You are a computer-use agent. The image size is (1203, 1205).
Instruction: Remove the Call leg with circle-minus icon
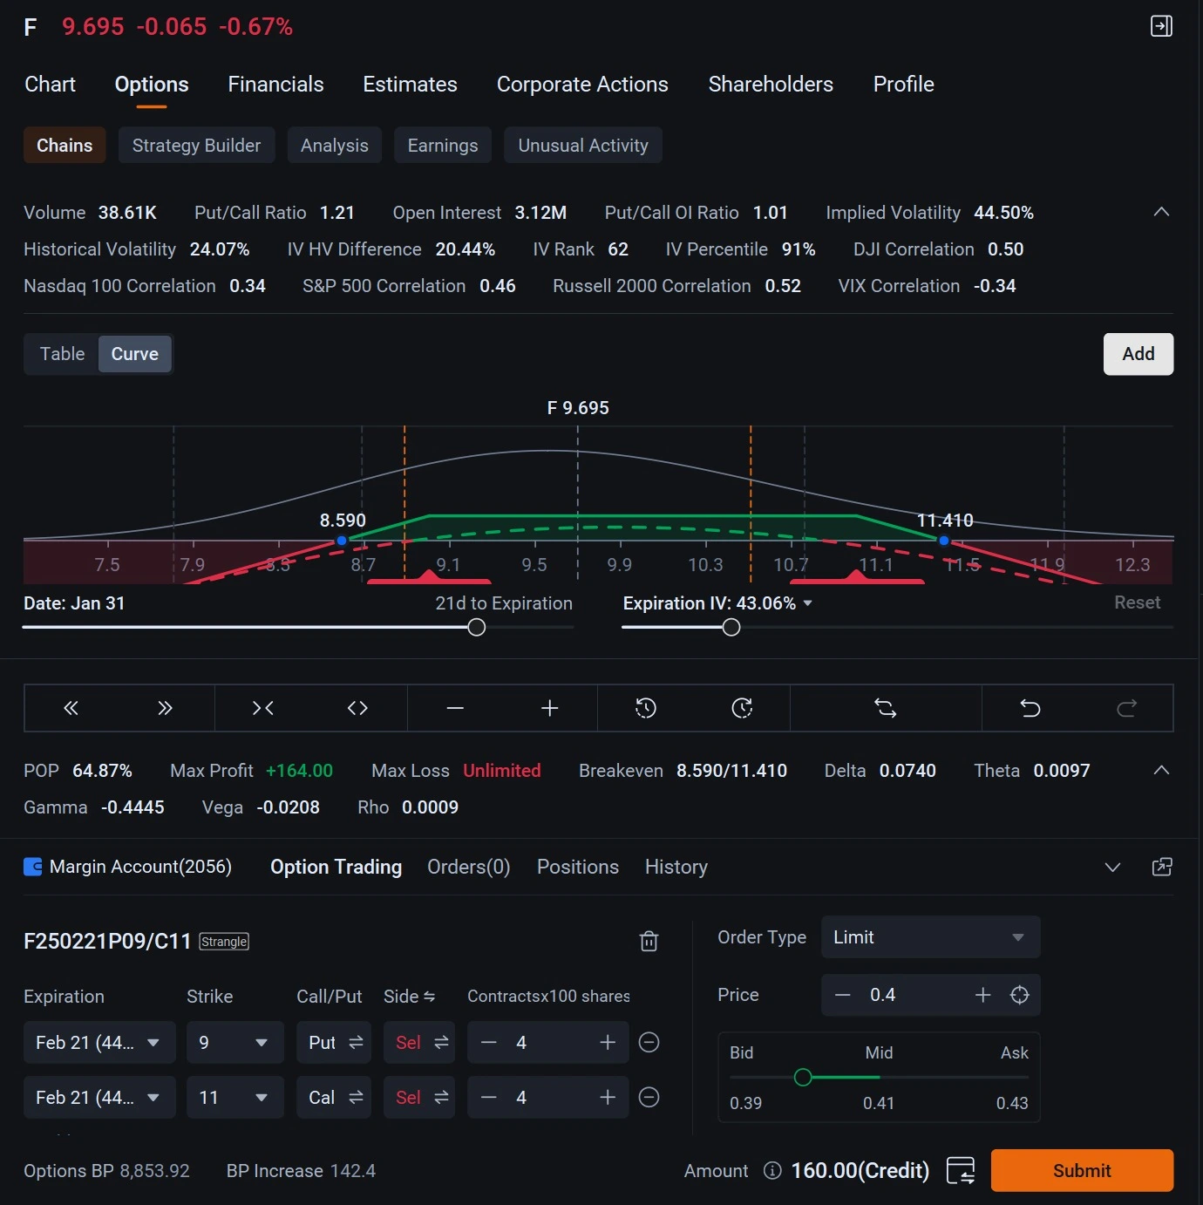(649, 1097)
